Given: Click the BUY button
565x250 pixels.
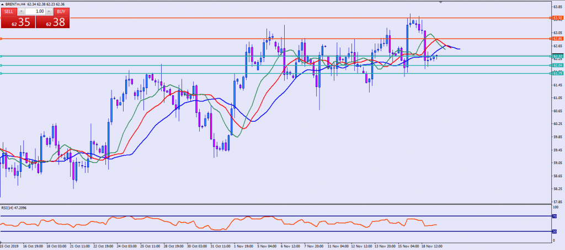Looking at the screenshot, I should [61, 11].
